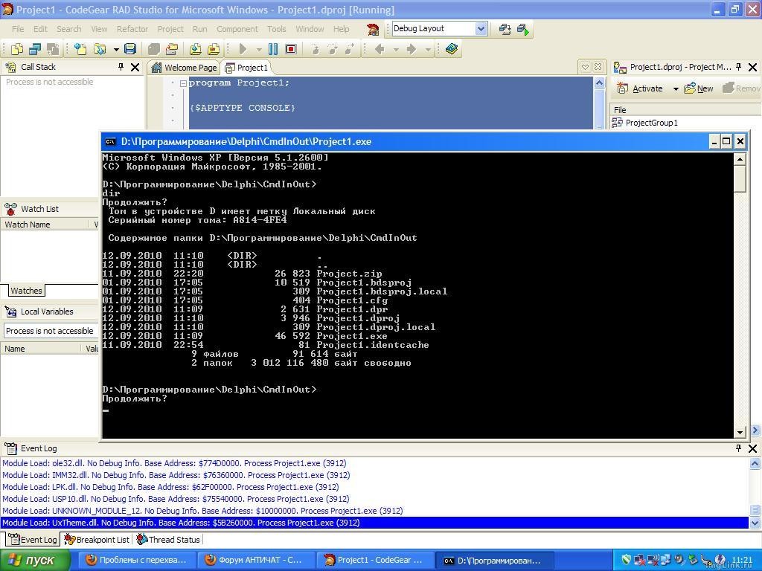The image size is (762, 571).
Task: Click the Windows Start button
Action: 31,560
